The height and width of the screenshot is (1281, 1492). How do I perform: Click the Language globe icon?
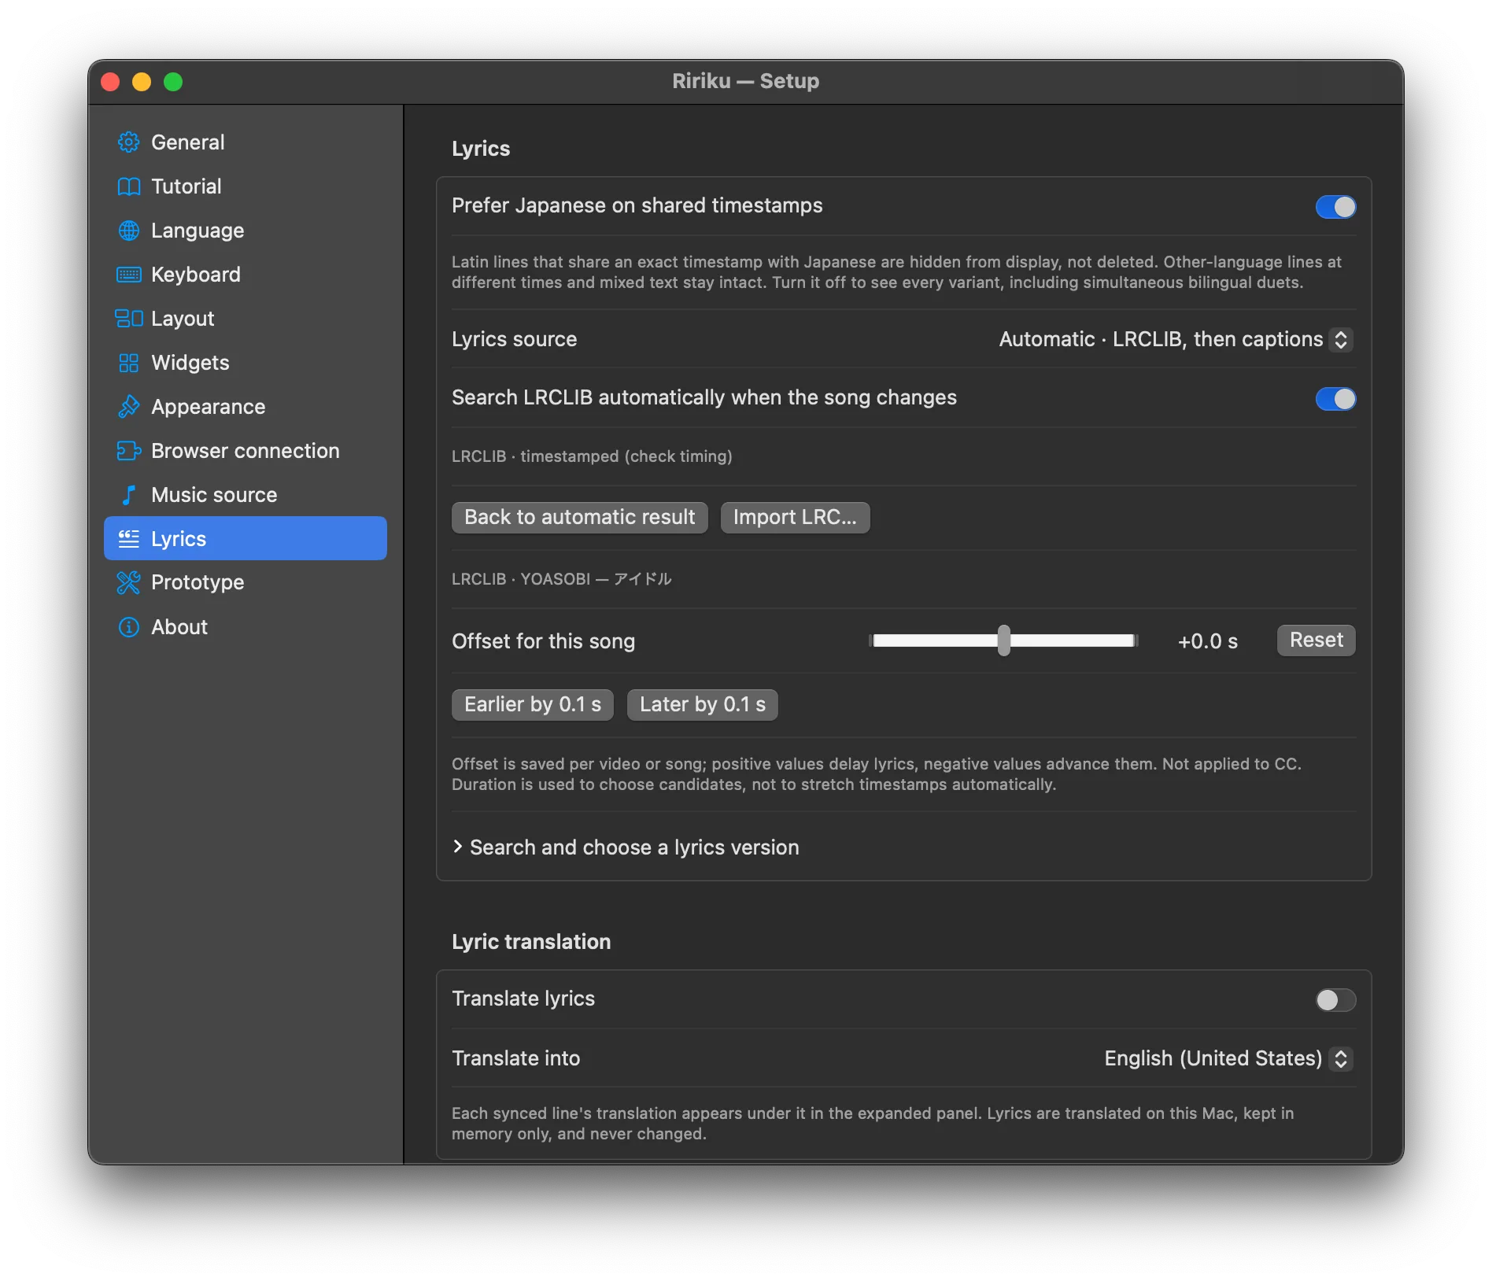pyautogui.click(x=128, y=231)
